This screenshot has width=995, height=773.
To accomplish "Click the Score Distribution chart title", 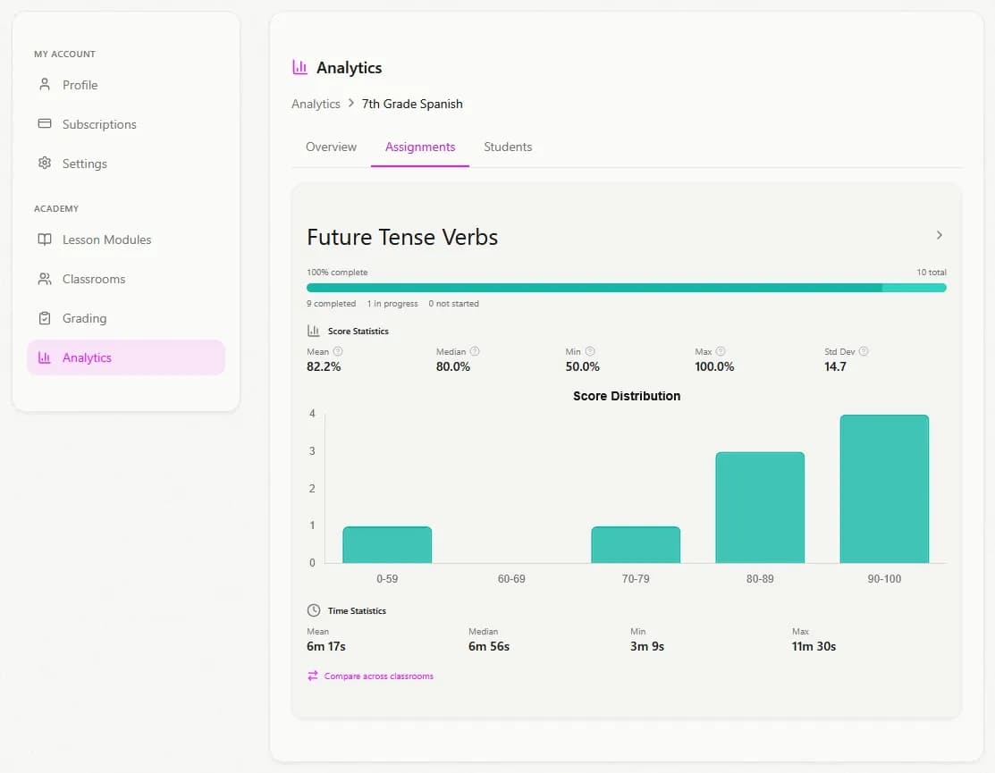I will point(627,396).
